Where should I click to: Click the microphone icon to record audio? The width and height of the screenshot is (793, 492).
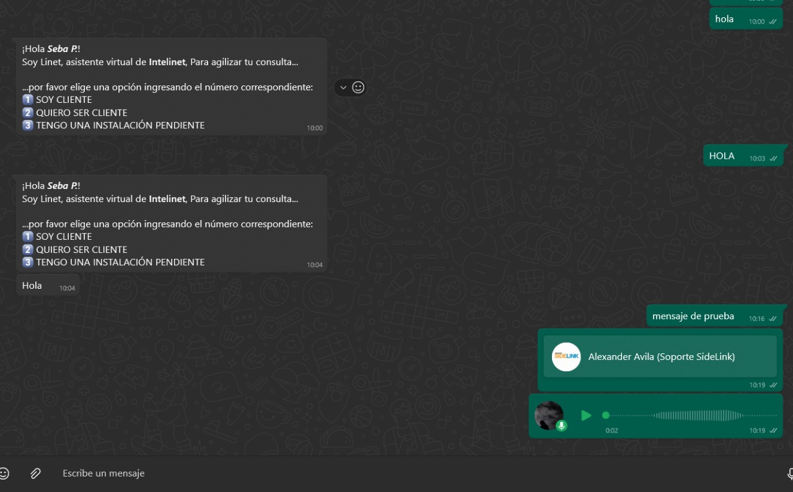(790, 474)
